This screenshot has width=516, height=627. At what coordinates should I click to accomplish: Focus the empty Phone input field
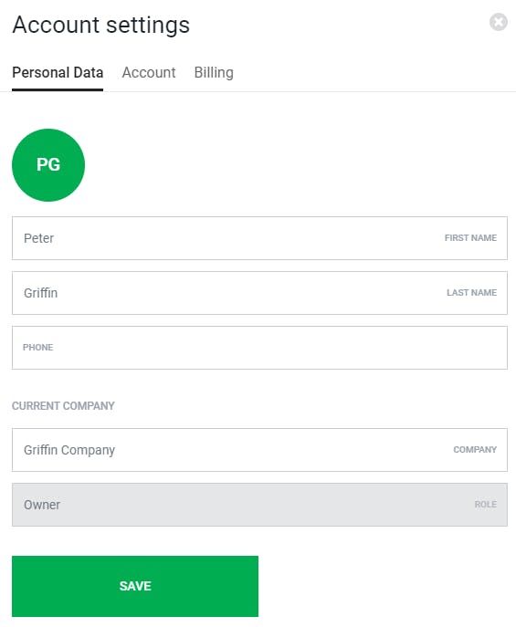259,348
